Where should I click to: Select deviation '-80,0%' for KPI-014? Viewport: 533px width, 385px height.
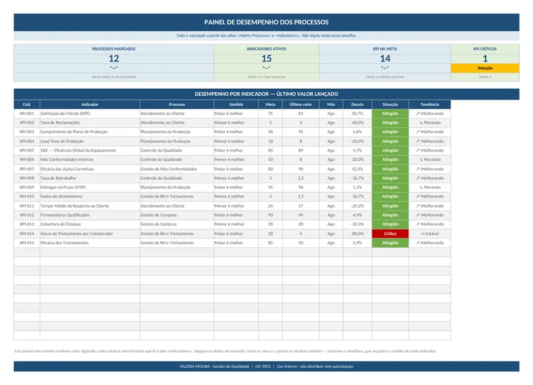(x=357, y=234)
